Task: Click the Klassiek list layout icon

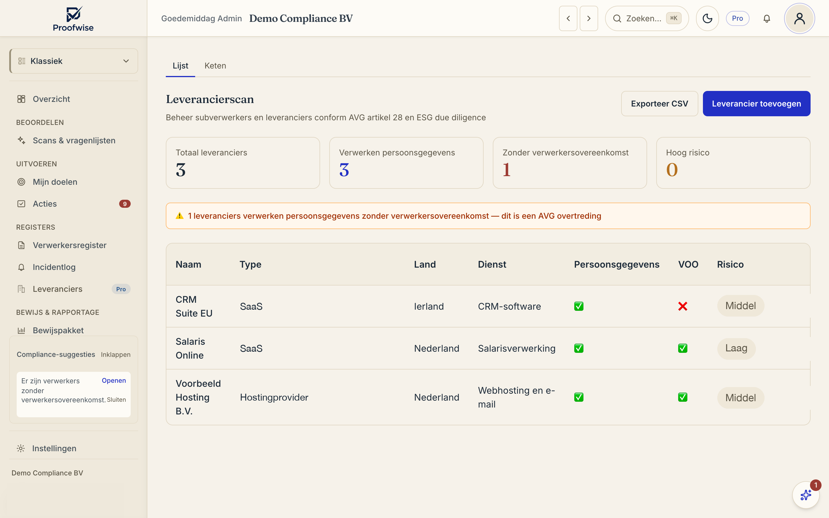Action: pos(22,61)
